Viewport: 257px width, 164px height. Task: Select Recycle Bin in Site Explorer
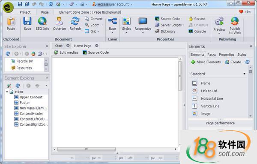(x=22, y=61)
